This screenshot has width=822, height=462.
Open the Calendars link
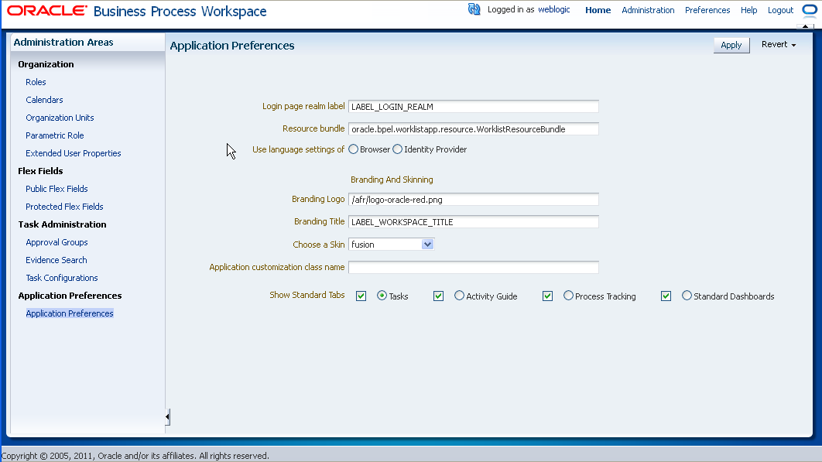point(44,100)
